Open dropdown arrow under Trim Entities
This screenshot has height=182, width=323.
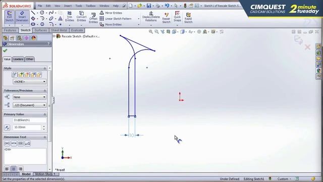click(x=70, y=25)
